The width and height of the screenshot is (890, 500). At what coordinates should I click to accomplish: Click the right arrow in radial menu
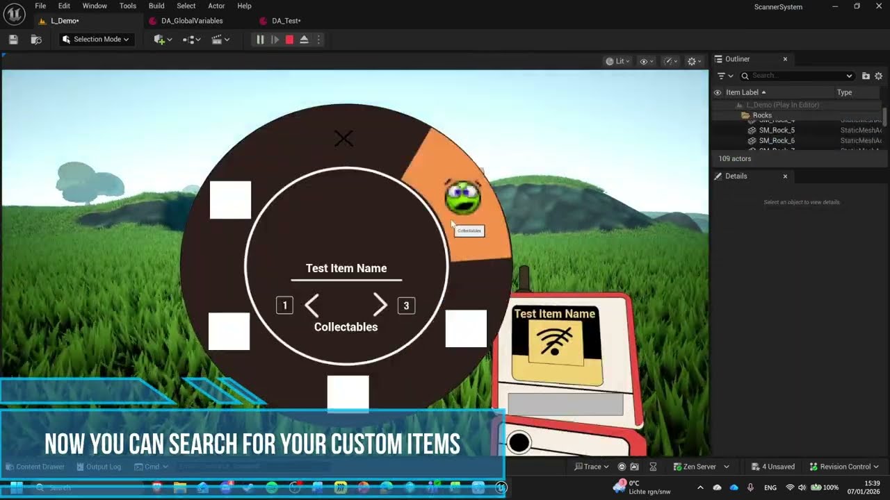tap(380, 305)
